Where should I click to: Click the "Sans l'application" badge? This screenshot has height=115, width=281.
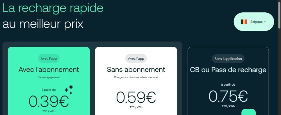click(228, 58)
